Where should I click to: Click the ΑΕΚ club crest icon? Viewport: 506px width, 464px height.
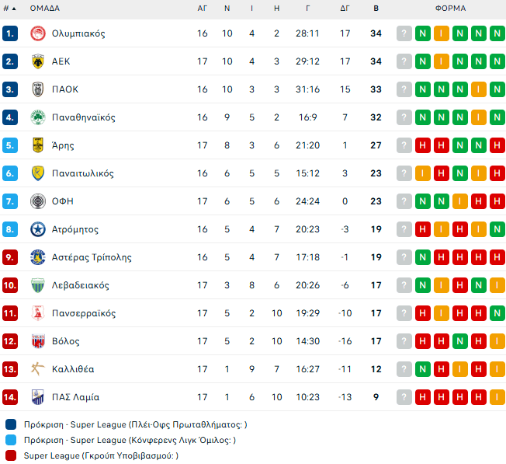pos(37,61)
